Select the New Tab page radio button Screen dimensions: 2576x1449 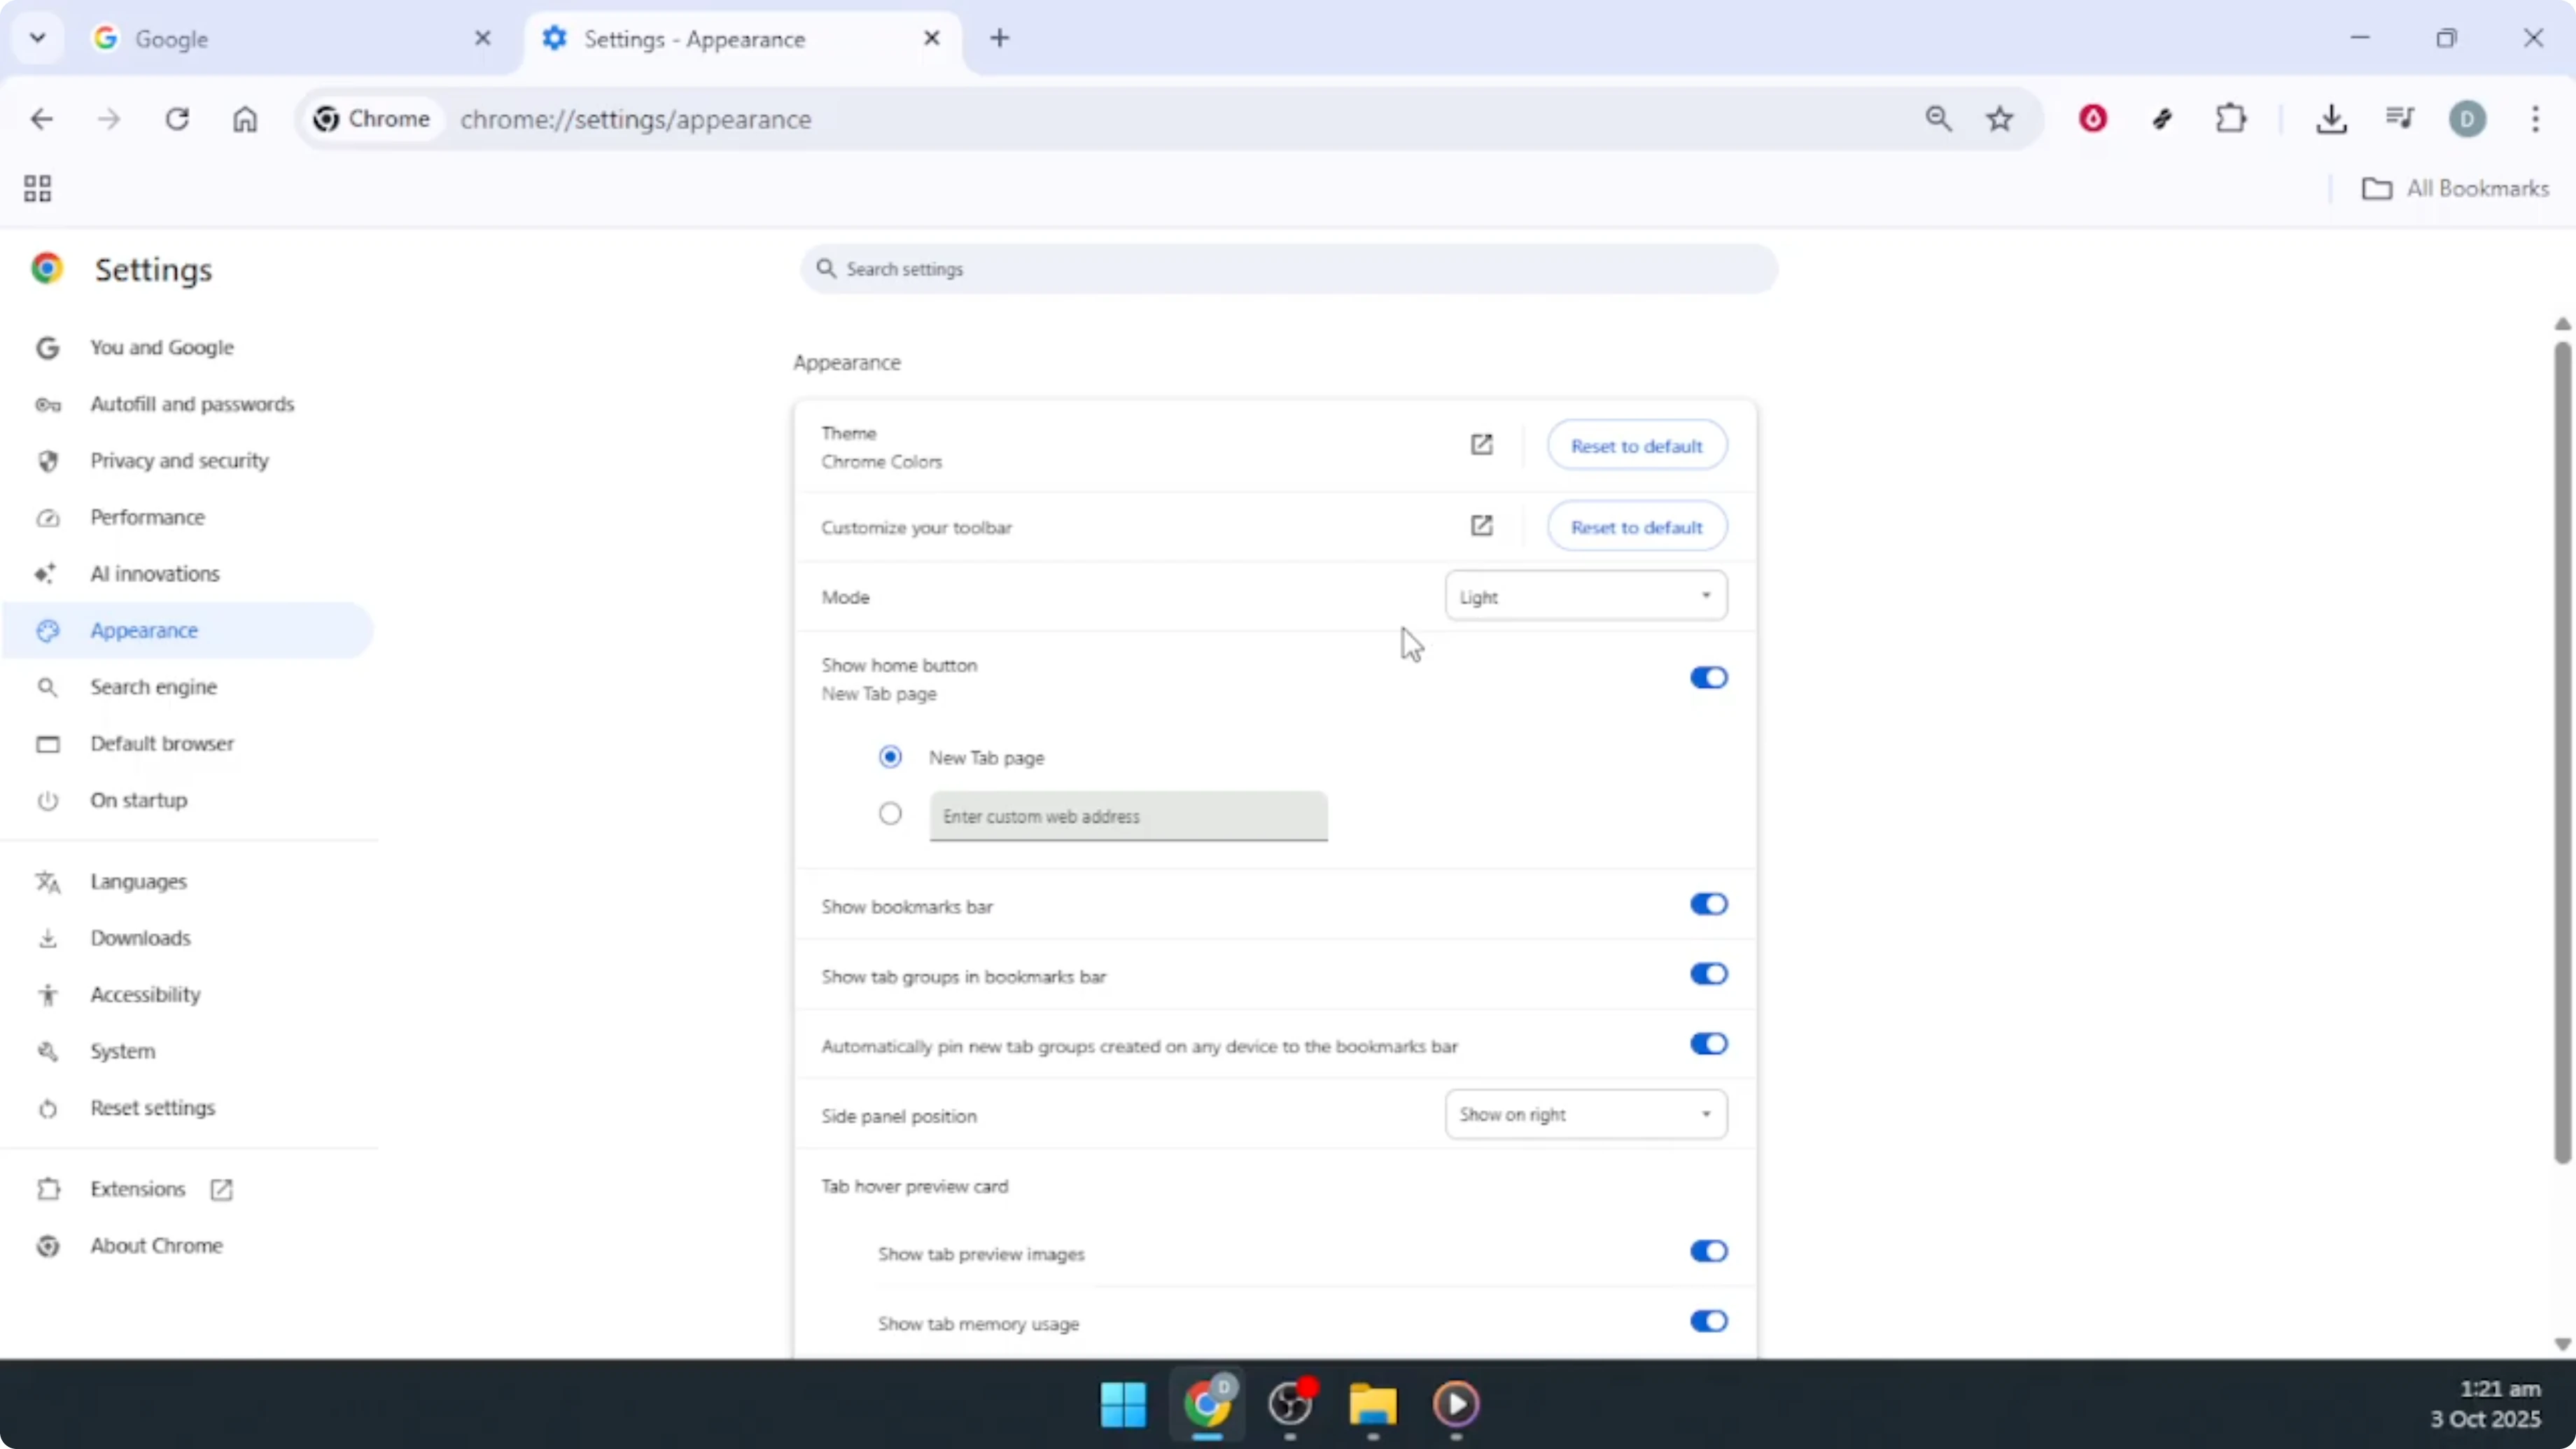coord(890,756)
